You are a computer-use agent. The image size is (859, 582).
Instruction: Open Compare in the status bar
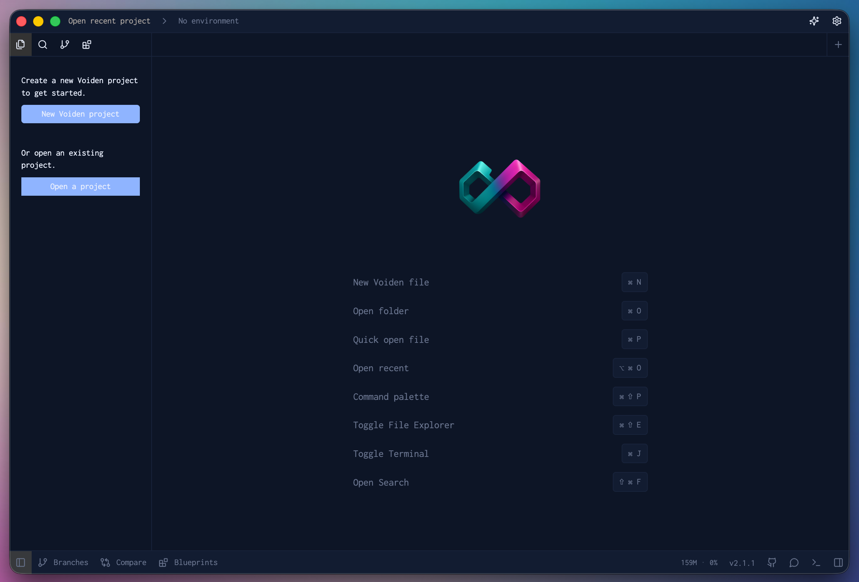(x=123, y=563)
